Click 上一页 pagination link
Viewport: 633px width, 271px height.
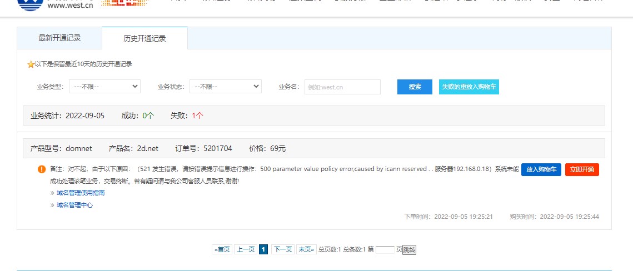[x=245, y=249]
